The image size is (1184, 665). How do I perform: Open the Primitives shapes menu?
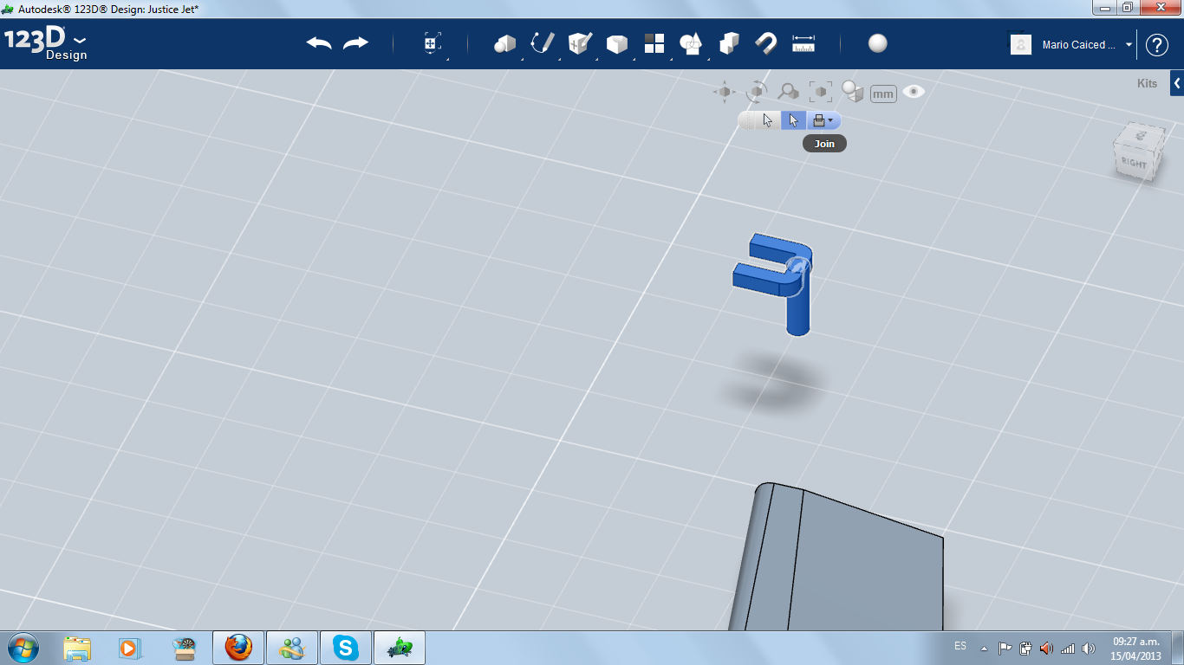pyautogui.click(x=504, y=43)
